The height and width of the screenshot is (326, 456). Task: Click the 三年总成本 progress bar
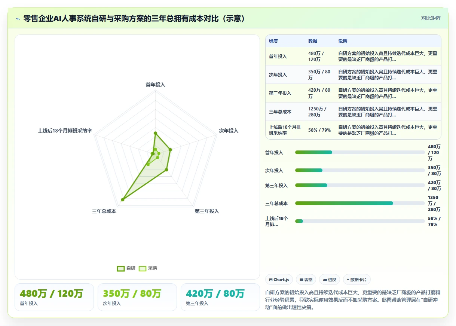pyautogui.click(x=360, y=203)
